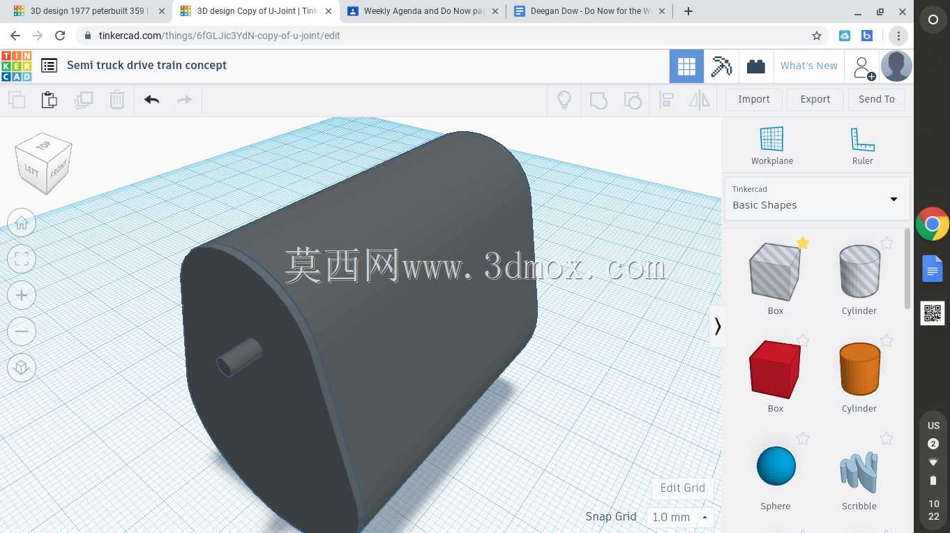Image resolution: width=950 pixels, height=533 pixels.
Task: Click the Copy toolbar icon
Action: tap(17, 100)
